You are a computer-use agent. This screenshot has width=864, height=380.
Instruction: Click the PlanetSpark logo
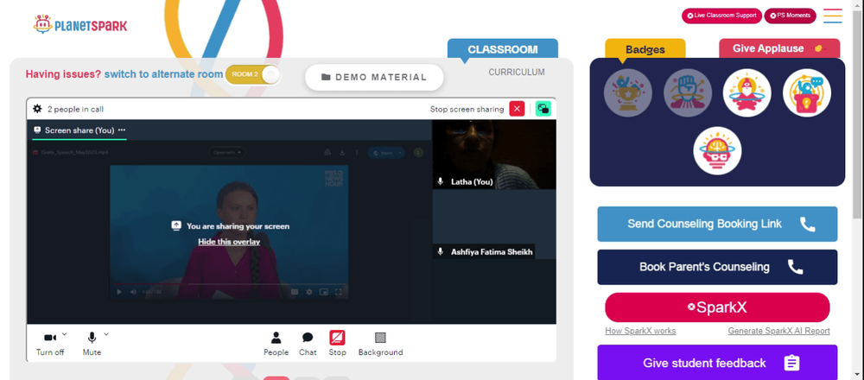[80, 24]
